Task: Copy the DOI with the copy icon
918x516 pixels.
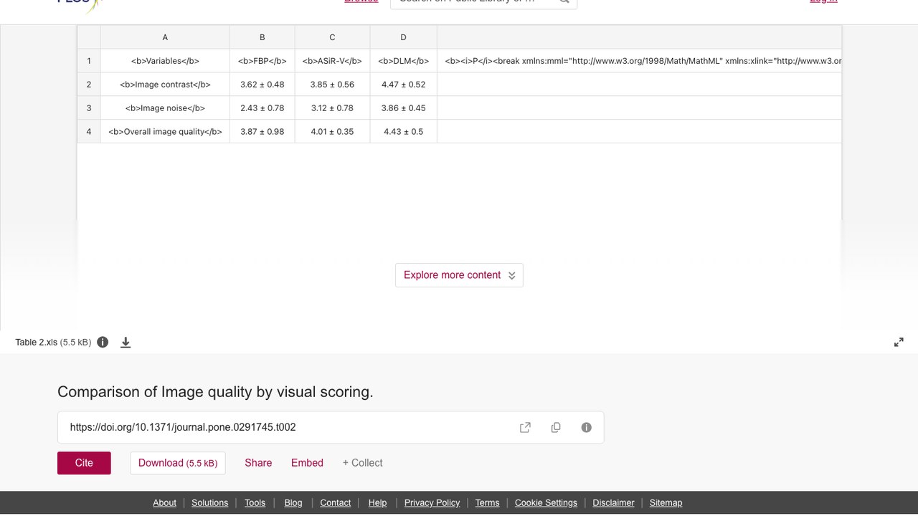Action: click(x=556, y=427)
